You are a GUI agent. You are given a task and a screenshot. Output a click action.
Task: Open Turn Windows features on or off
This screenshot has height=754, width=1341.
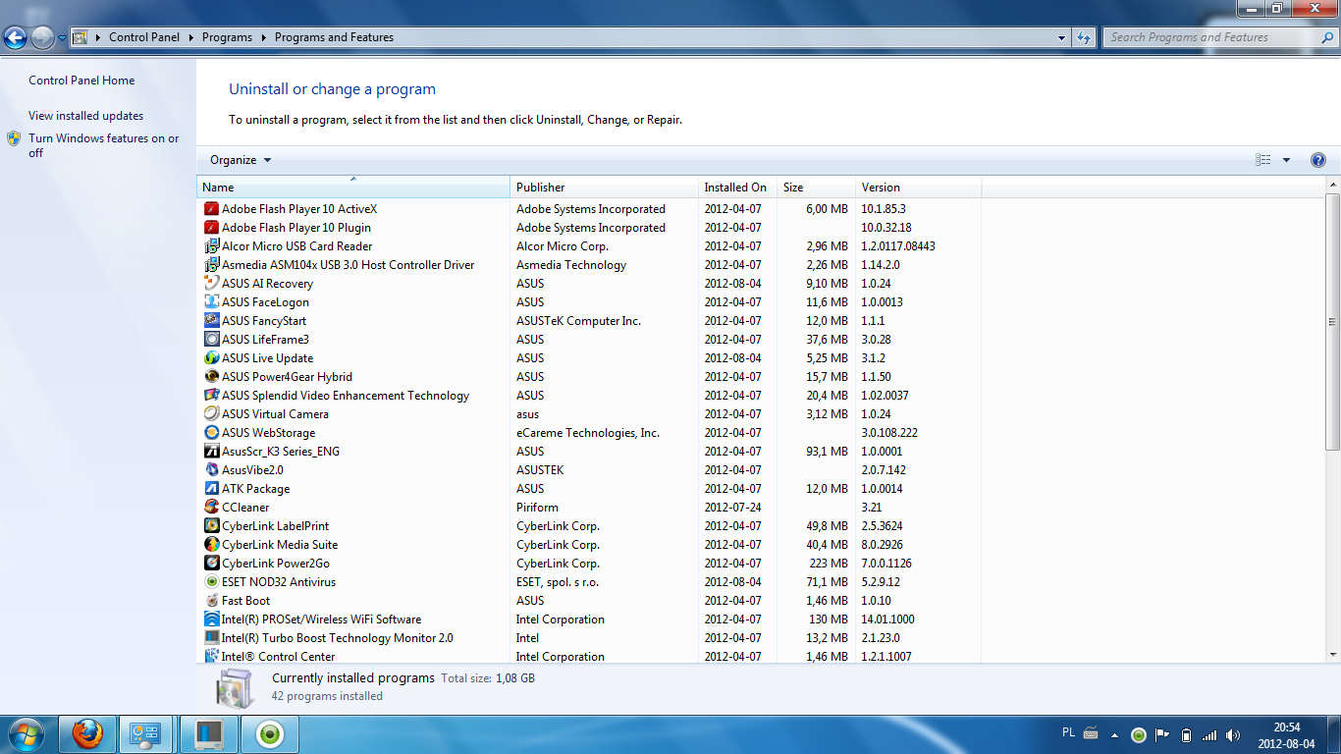point(104,145)
